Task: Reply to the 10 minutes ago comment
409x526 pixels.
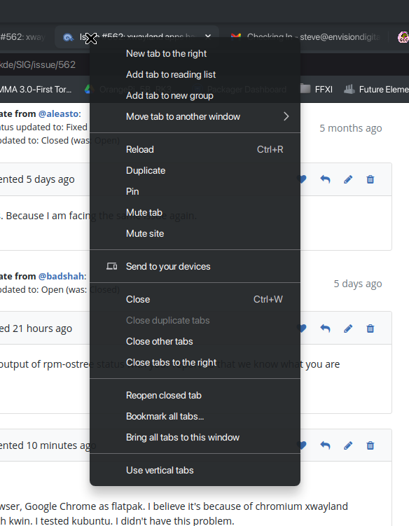Action: point(325,445)
